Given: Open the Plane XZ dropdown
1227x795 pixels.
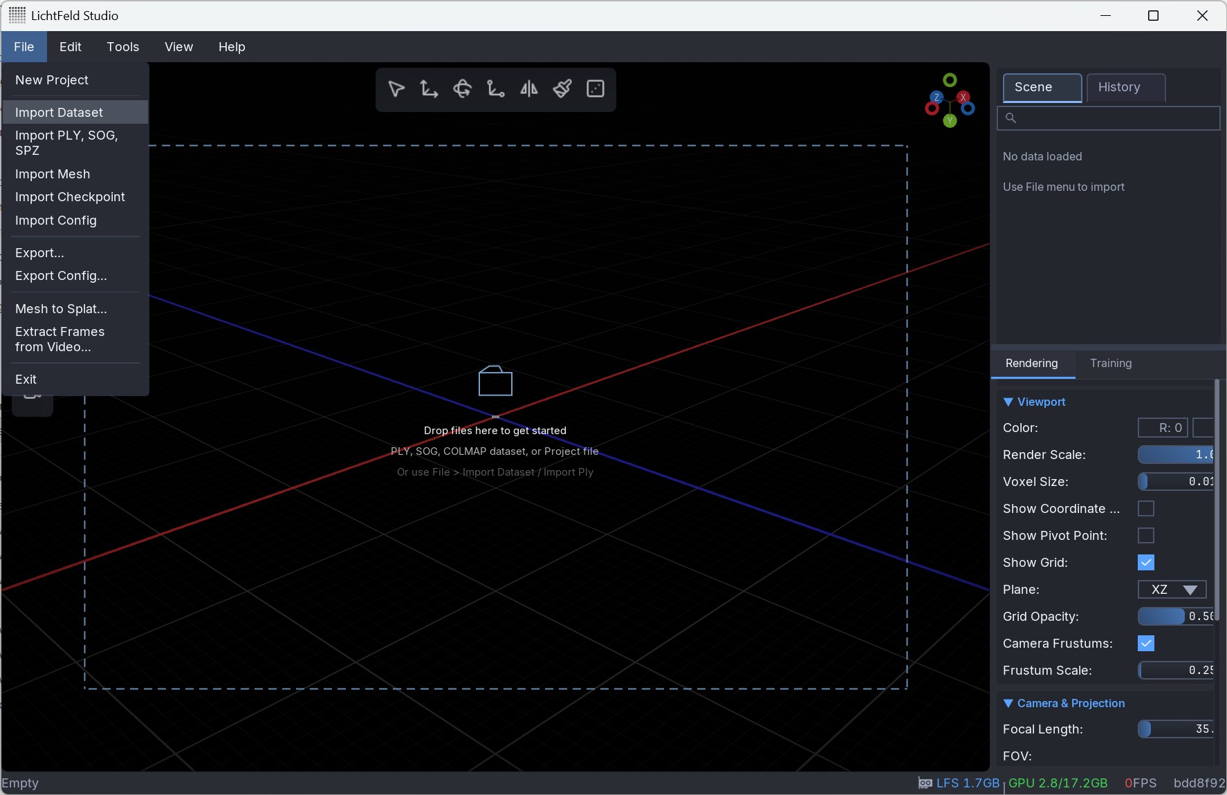Looking at the screenshot, I should [x=1172, y=590].
